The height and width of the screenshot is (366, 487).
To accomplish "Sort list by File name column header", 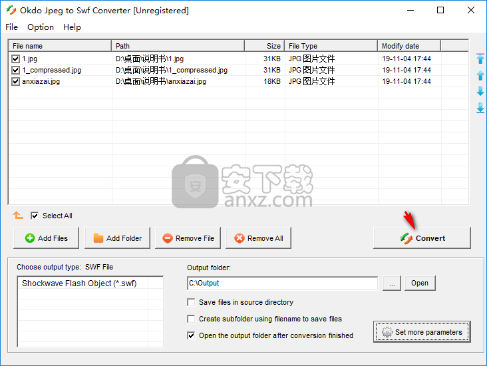I will point(60,46).
